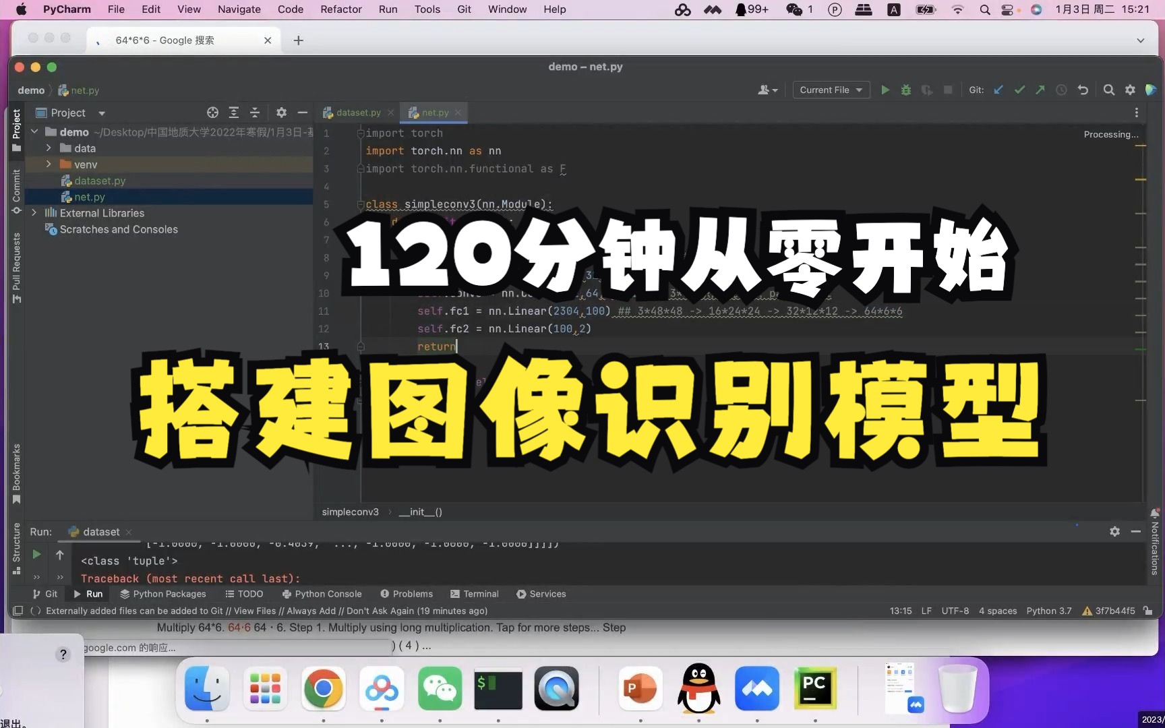Screen dimensions: 1165x728
Task: Open editor tabs more-options menu
Action: [x=1136, y=113]
